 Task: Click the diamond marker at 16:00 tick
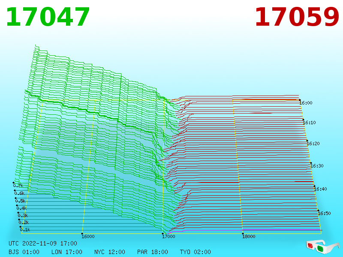click(300, 100)
